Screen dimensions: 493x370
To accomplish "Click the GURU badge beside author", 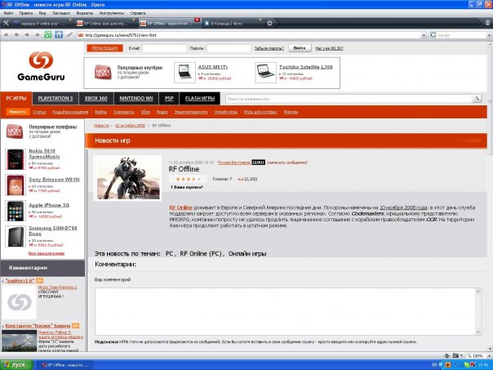I will [x=258, y=163].
